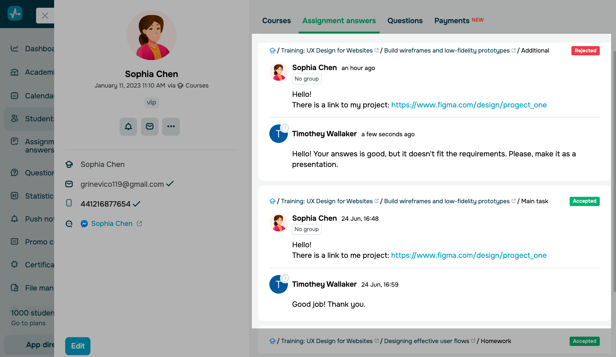The image size is (616, 357).
Task: Open the three-dots more actions menu
Action: 171,126
